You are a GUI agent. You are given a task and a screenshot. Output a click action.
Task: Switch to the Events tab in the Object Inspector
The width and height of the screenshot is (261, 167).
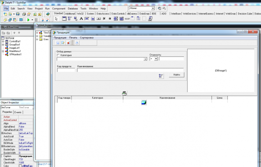tap(18, 112)
